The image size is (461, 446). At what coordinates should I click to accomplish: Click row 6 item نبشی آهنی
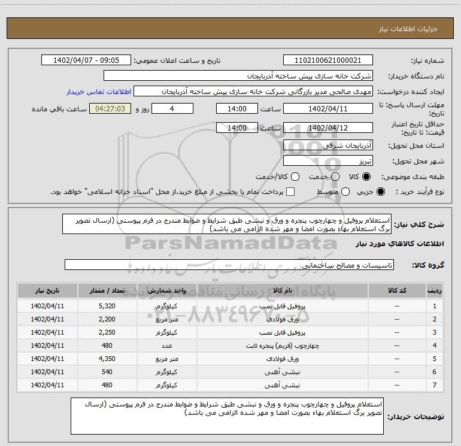tap(282, 372)
